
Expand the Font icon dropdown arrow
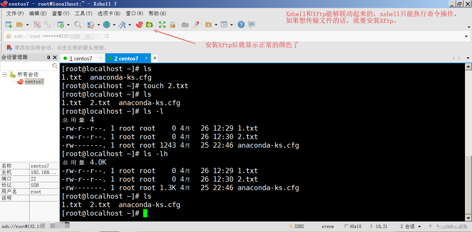(130, 25)
